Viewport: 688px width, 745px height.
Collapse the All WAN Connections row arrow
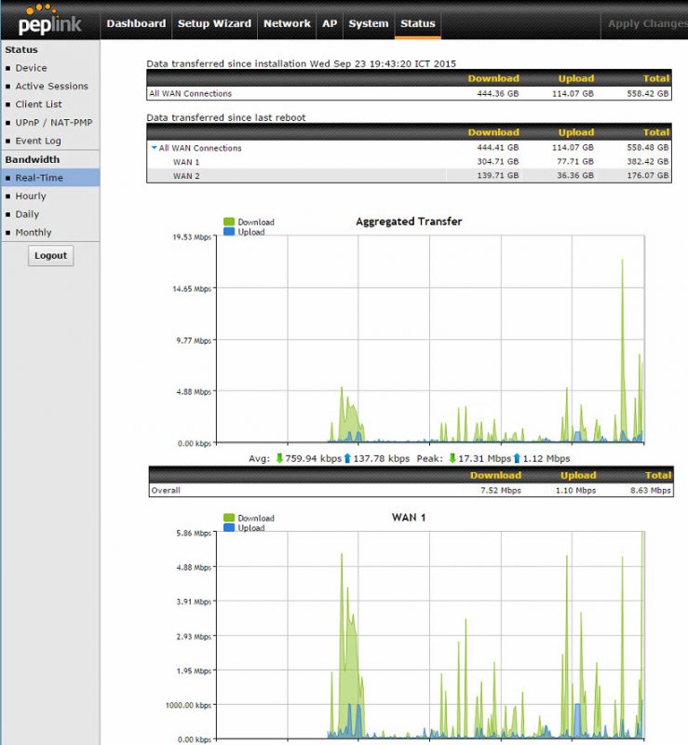click(x=154, y=148)
